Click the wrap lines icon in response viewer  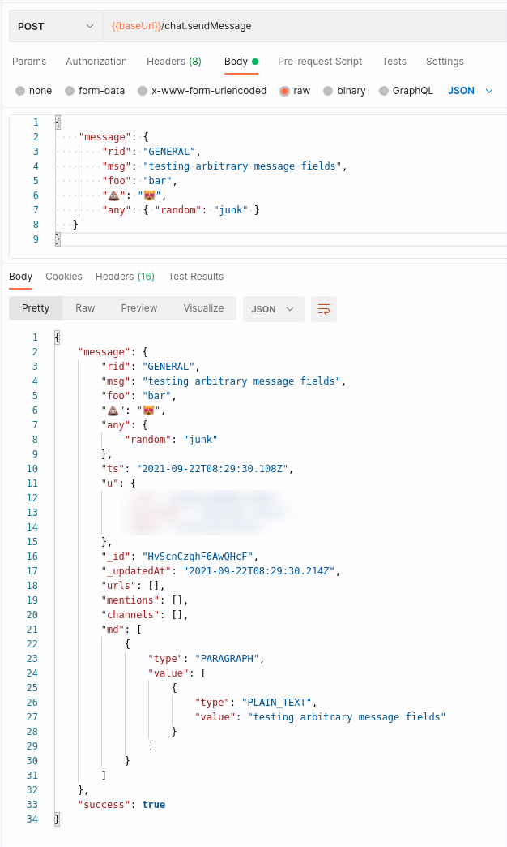click(323, 309)
